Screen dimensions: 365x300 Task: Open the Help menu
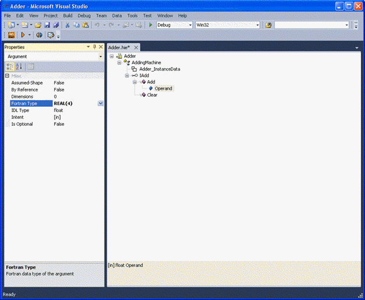tap(182, 16)
